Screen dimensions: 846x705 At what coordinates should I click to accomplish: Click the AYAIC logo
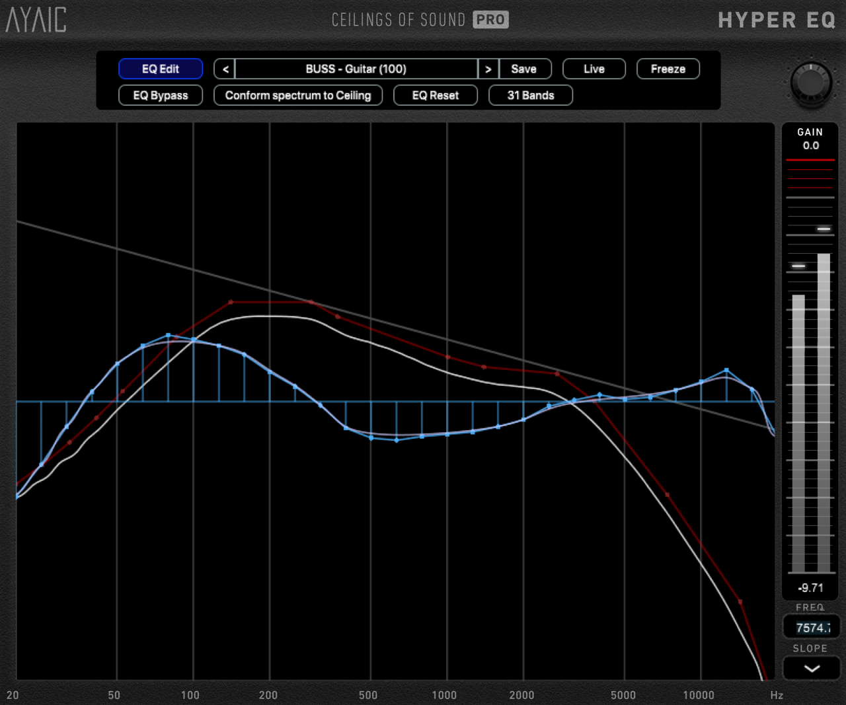(36, 20)
